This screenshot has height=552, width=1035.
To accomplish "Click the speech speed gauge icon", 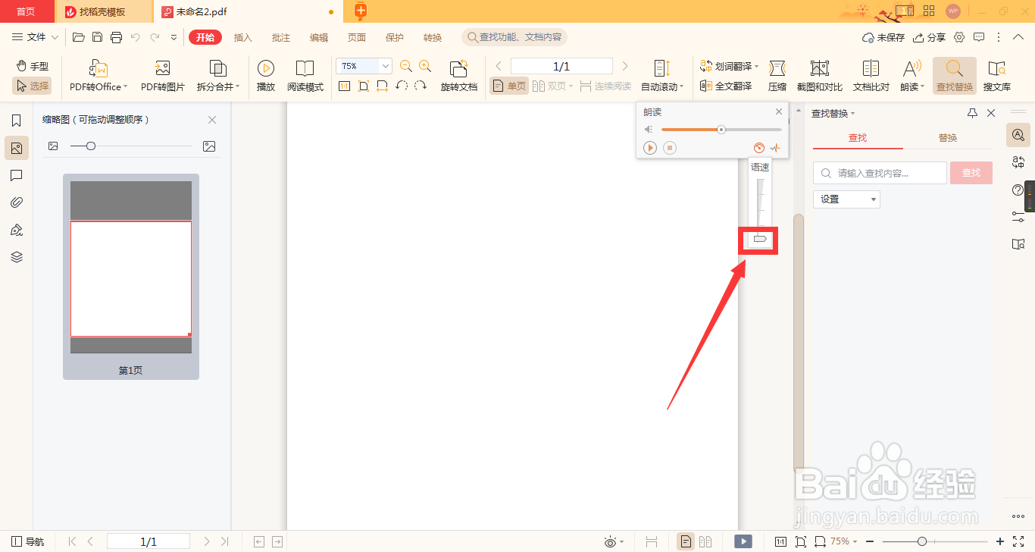I will pos(759,148).
